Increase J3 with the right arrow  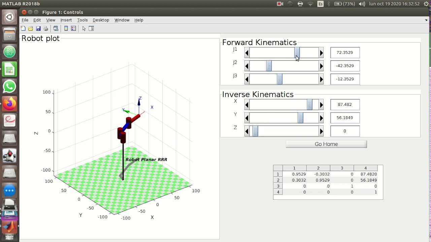tap(321, 79)
